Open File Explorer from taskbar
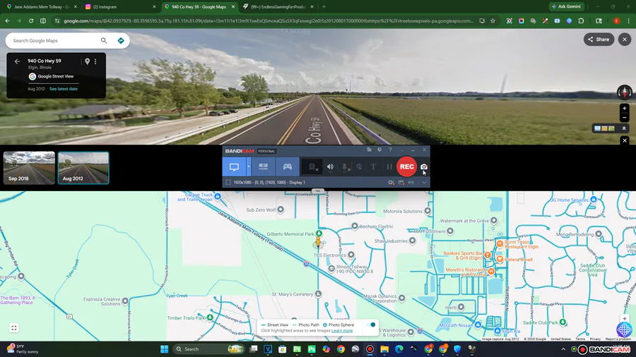 [384, 349]
